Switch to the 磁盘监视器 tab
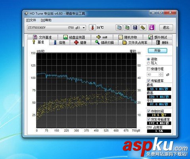 tap(74, 37)
